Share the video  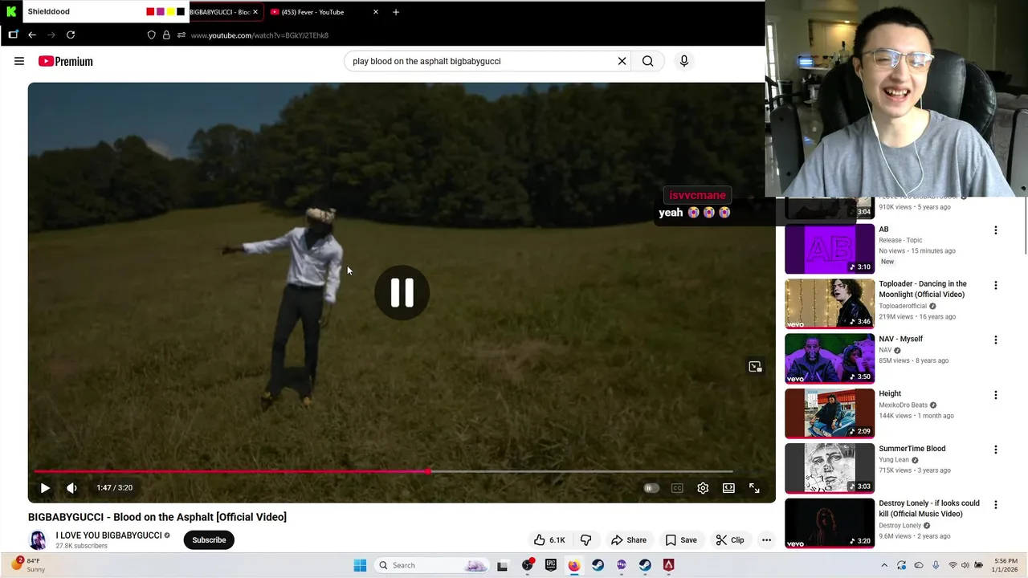point(628,540)
